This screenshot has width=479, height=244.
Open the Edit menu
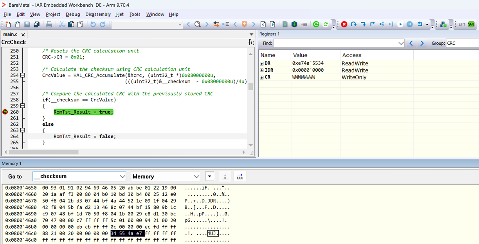click(x=21, y=14)
